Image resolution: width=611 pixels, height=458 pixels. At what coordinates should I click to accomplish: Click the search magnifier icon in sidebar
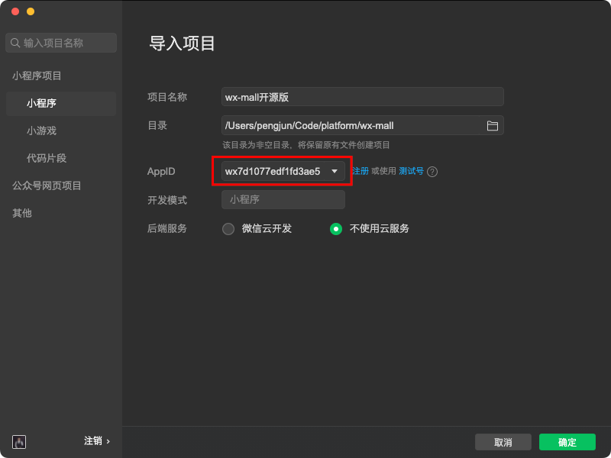(15, 43)
